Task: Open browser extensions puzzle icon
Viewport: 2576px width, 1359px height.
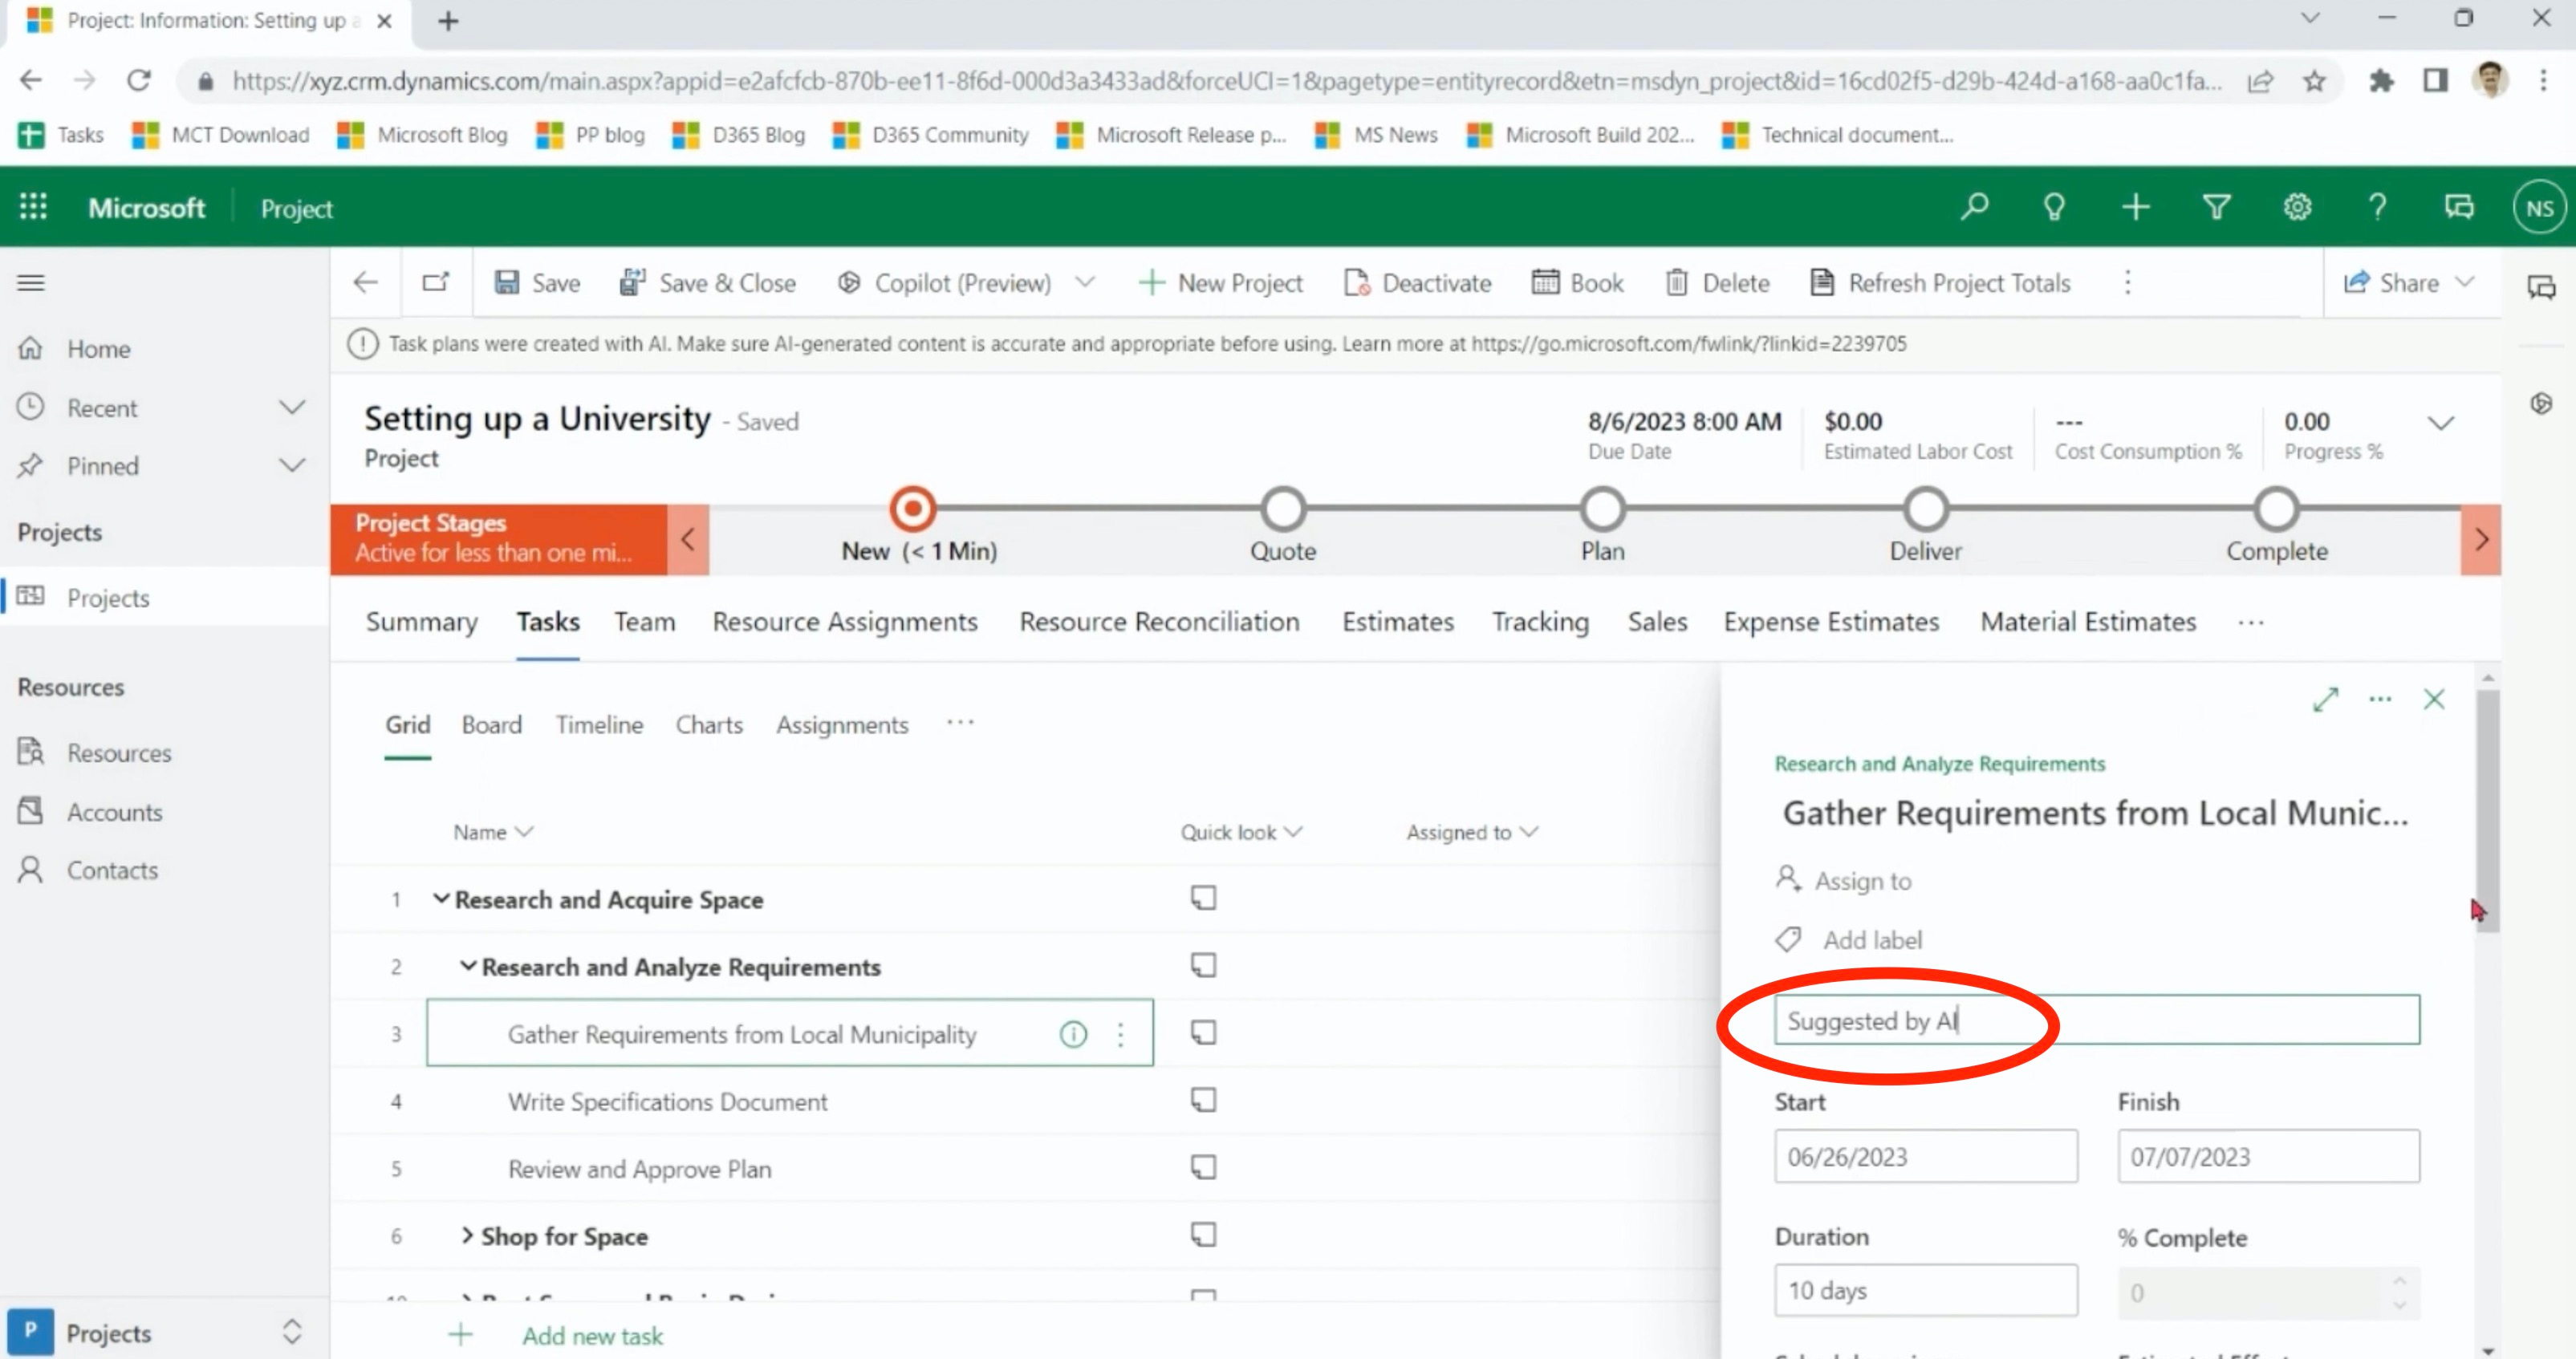Action: click(x=2381, y=81)
